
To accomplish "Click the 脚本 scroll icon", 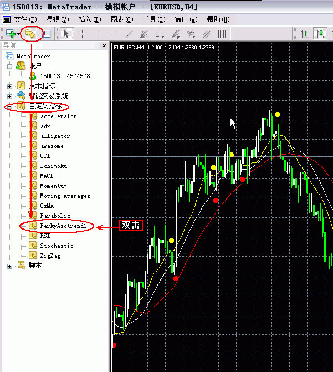I will pyautogui.click(x=22, y=265).
